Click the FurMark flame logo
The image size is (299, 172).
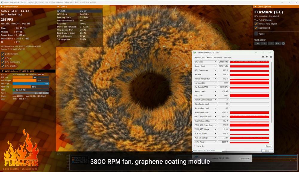click(x=21, y=149)
